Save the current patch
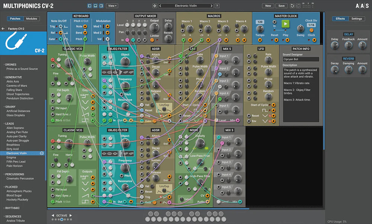This screenshot has width=372, height=224. pyautogui.click(x=281, y=6)
